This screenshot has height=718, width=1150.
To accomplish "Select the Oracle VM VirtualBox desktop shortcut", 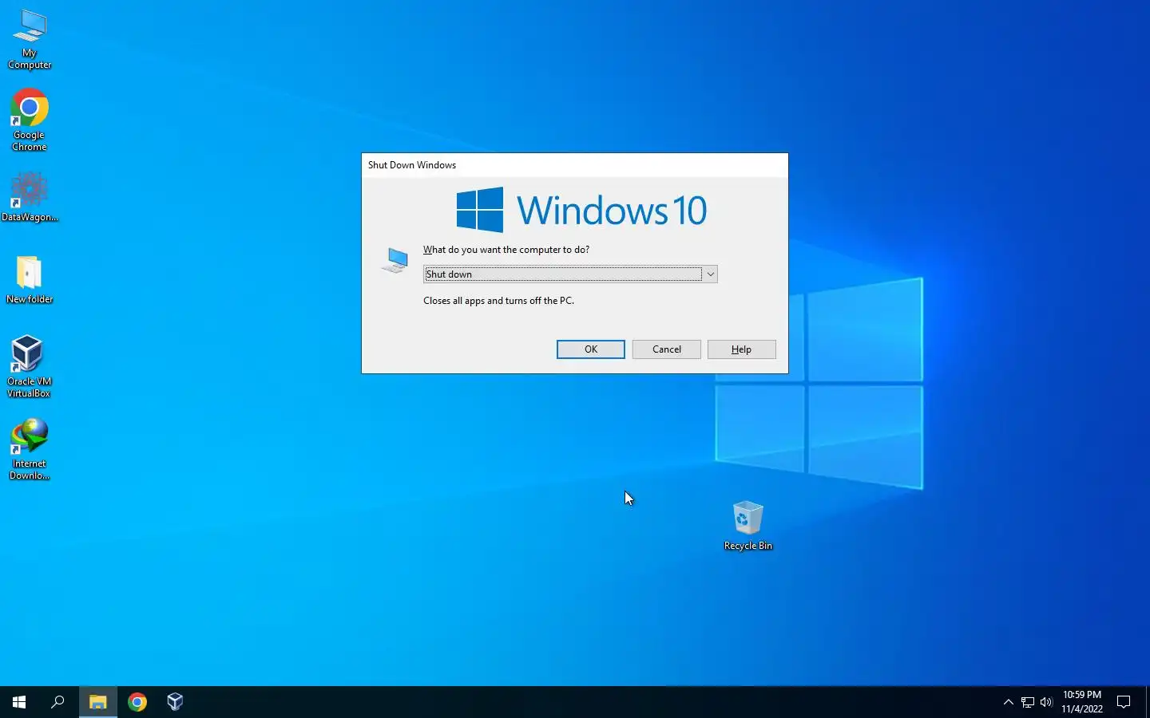I will [30, 366].
